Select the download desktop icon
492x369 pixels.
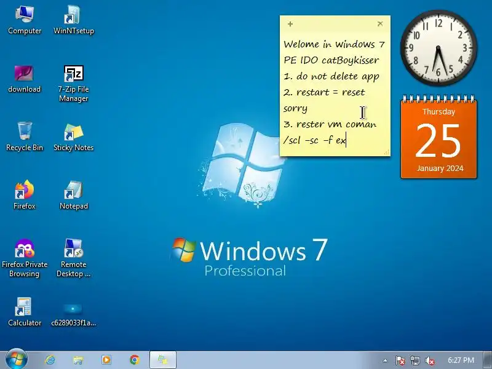click(24, 79)
